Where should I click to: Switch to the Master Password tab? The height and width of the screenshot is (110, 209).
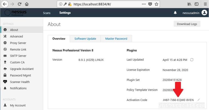click(x=116, y=39)
